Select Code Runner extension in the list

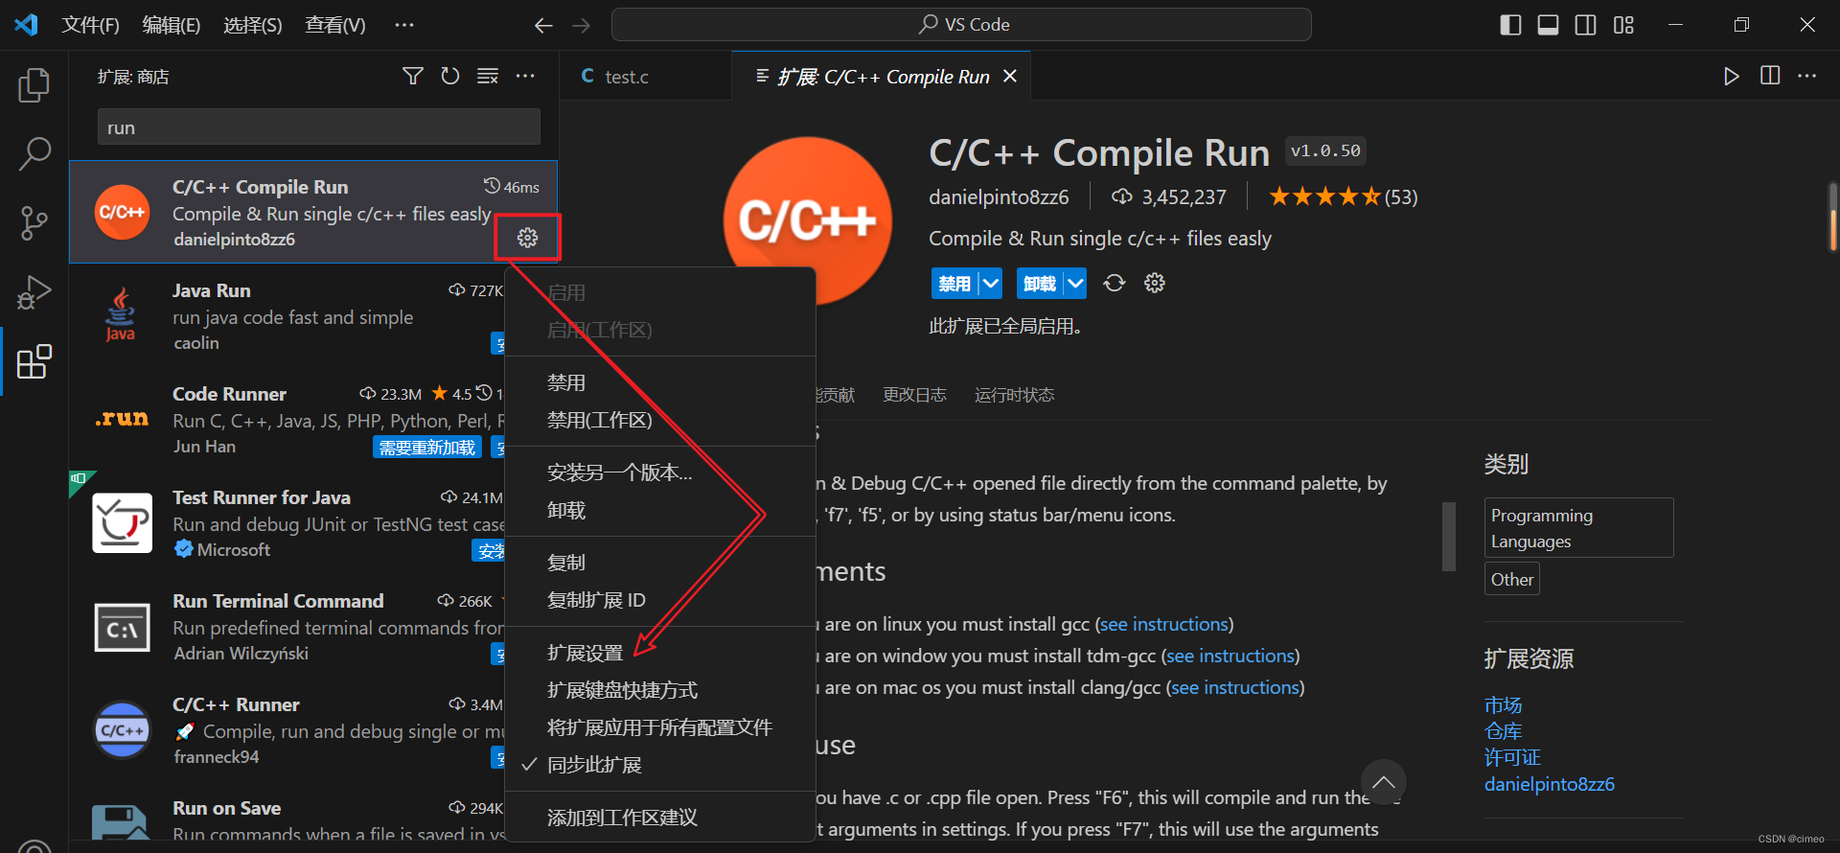(x=287, y=420)
